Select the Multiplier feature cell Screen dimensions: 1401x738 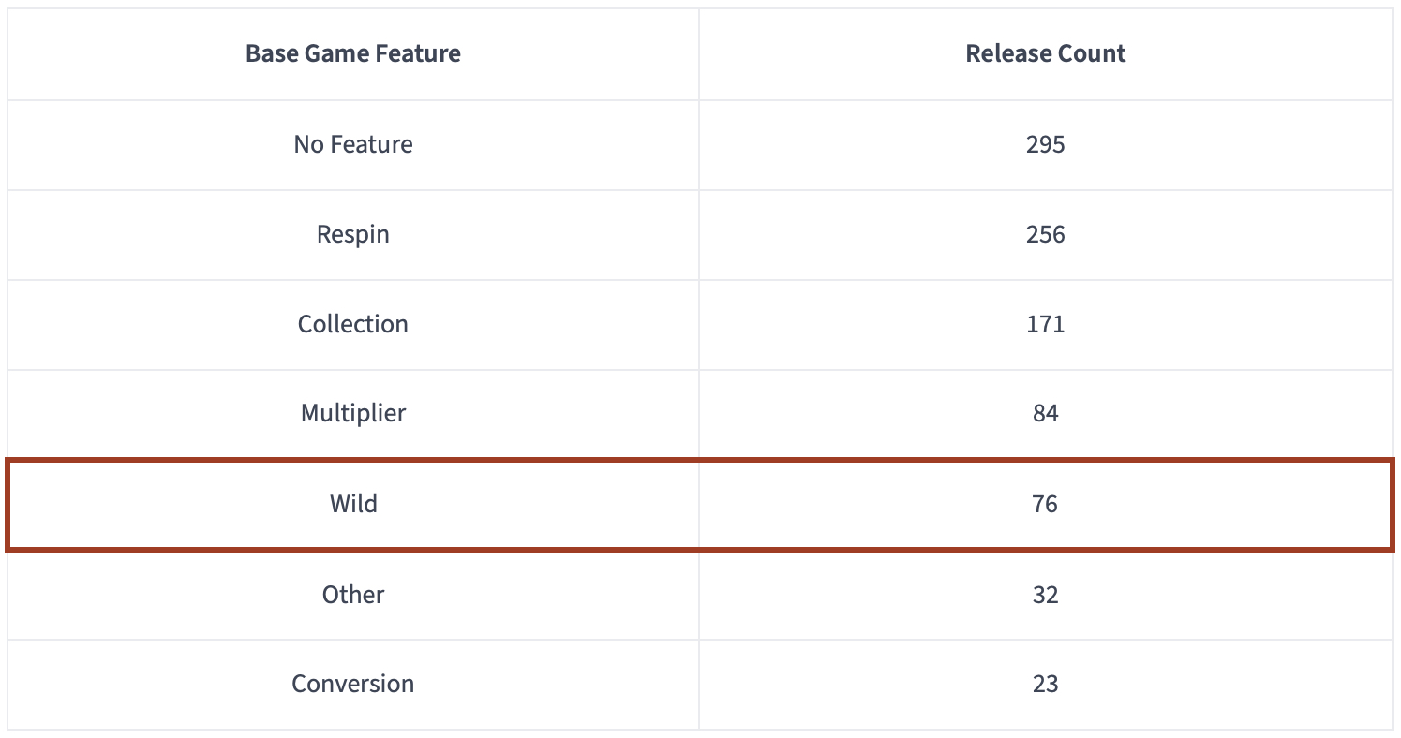point(353,413)
